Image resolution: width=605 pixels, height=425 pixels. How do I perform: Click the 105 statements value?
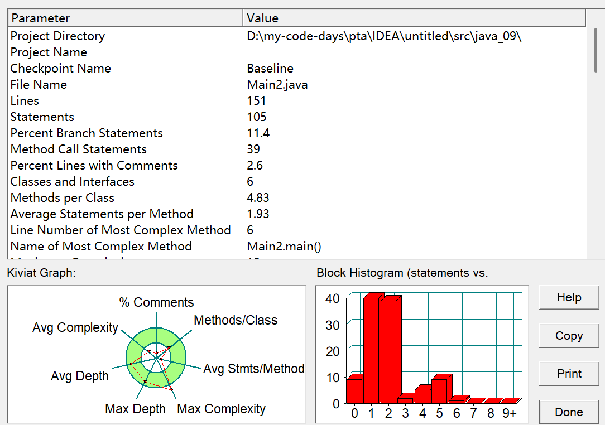257,117
